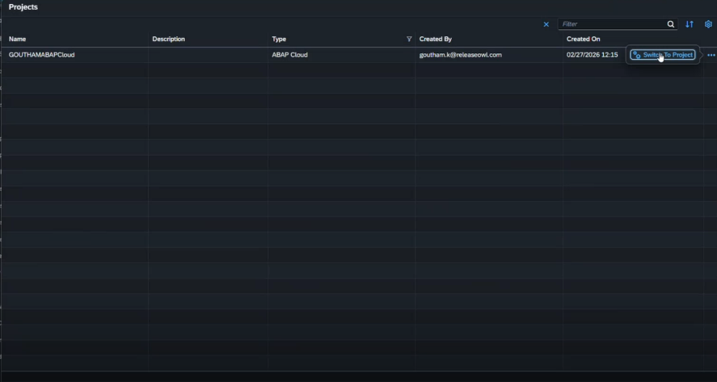The image size is (717, 382).
Task: Clear filters with the X icon
Action: pyautogui.click(x=546, y=24)
